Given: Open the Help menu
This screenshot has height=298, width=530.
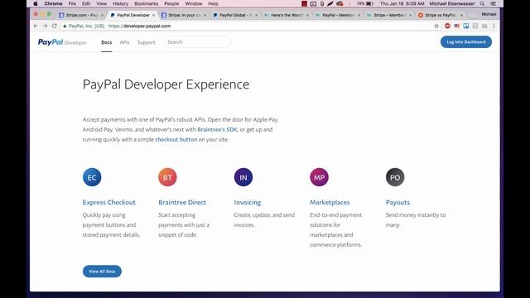Looking at the screenshot, I should tap(213, 3).
